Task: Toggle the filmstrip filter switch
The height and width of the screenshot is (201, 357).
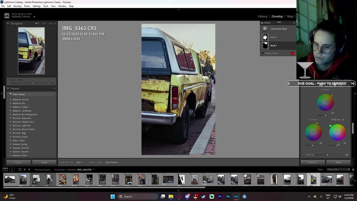Action: (353, 169)
